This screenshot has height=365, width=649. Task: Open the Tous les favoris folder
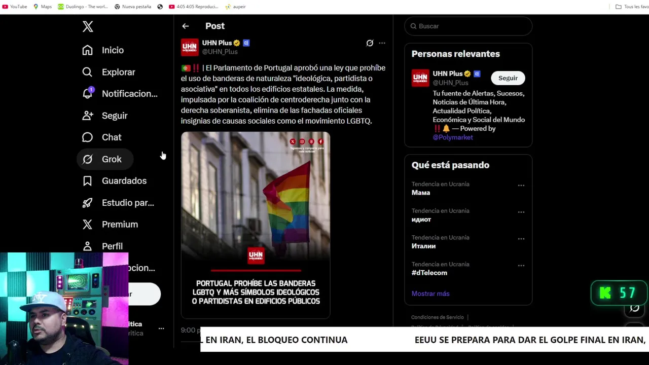tap(632, 7)
